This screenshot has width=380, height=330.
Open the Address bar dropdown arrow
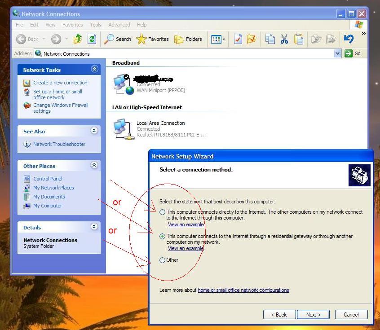(x=338, y=53)
